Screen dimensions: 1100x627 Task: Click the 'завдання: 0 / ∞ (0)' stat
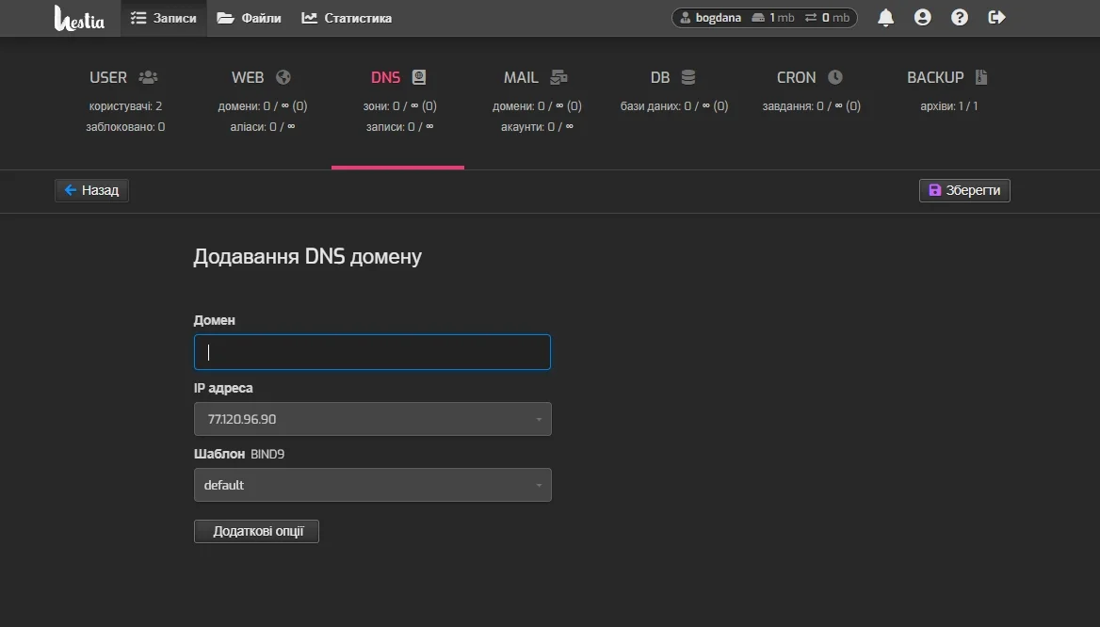click(812, 105)
